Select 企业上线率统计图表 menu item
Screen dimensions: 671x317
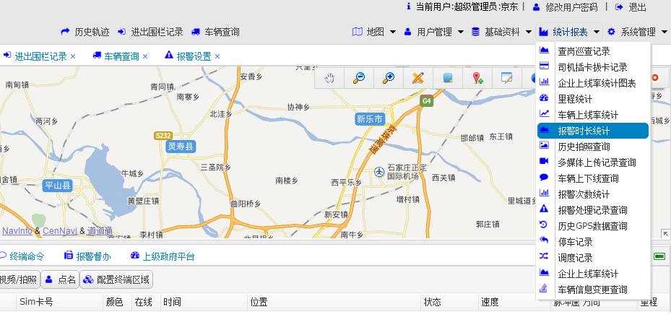point(593,83)
